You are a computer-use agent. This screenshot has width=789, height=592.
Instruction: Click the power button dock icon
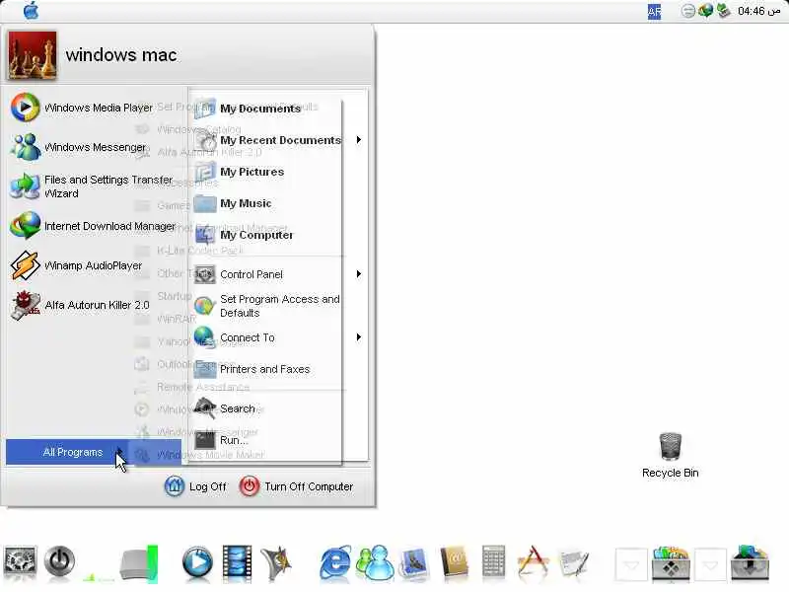coord(59,561)
